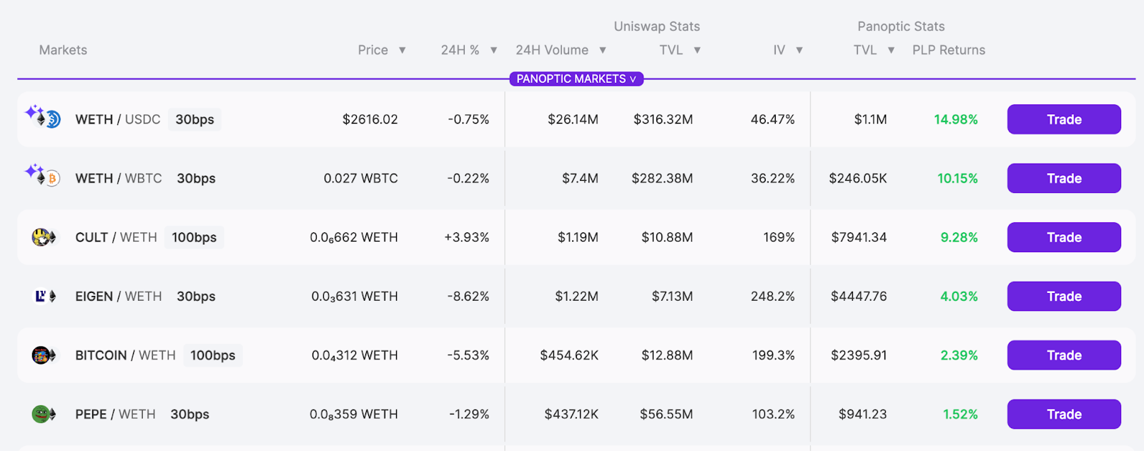Click the 1.52% PLP return
Screen dimensions: 1144x451
click(x=960, y=414)
